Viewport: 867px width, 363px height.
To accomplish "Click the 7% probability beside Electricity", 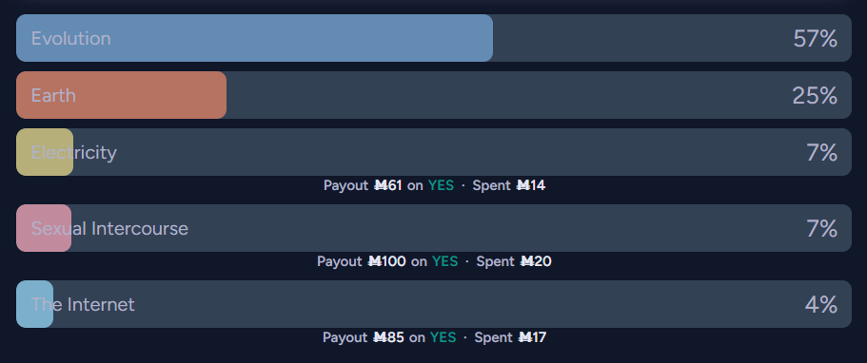I will tap(821, 152).
